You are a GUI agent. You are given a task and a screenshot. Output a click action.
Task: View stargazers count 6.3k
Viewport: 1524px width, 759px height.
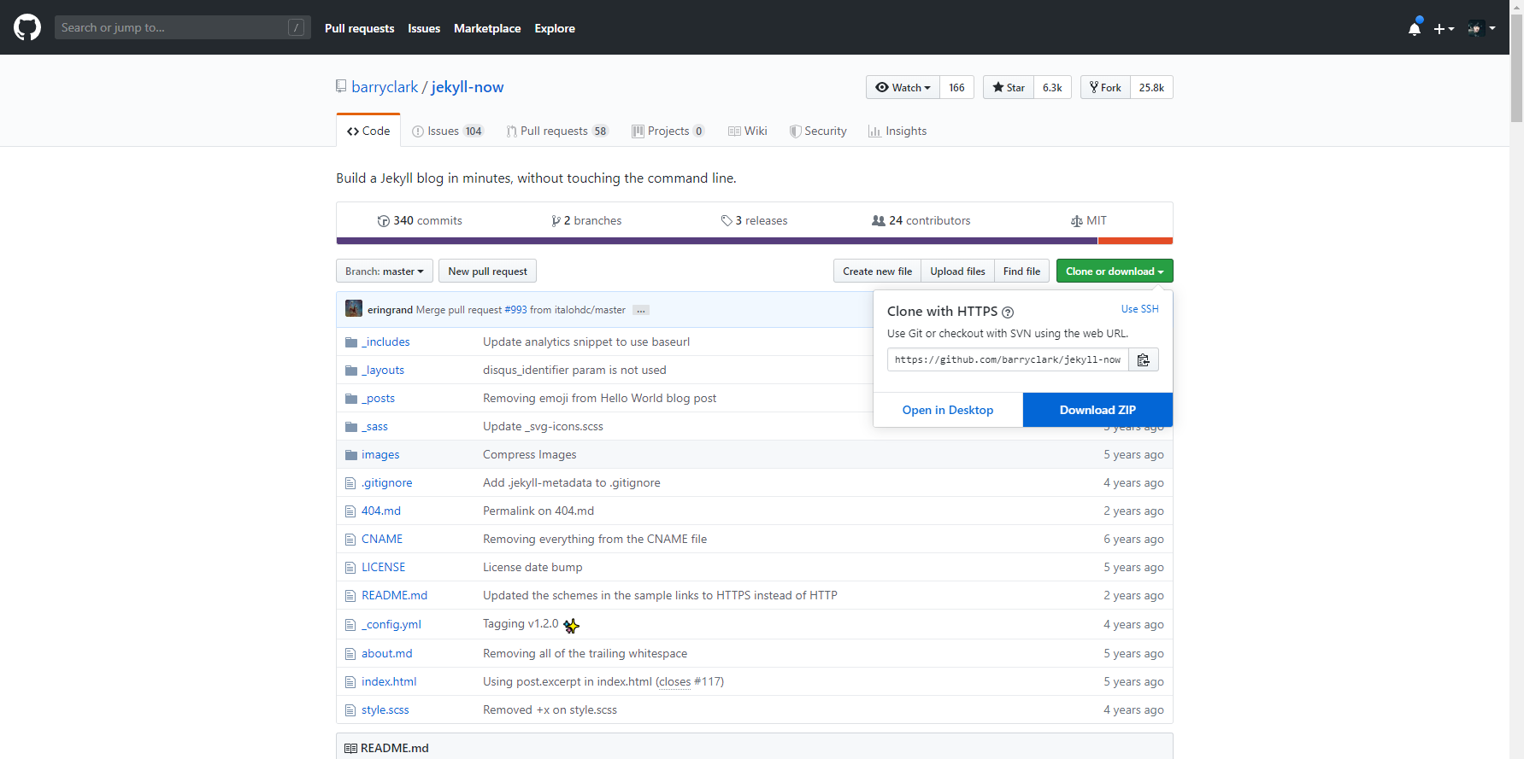click(x=1052, y=87)
